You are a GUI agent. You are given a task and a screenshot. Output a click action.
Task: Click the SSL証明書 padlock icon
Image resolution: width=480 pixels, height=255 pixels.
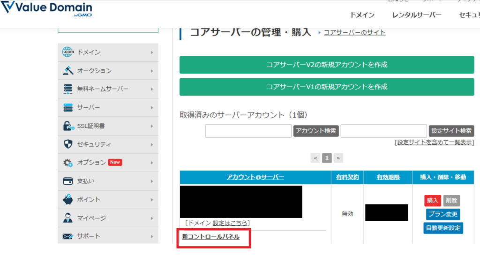pos(68,126)
